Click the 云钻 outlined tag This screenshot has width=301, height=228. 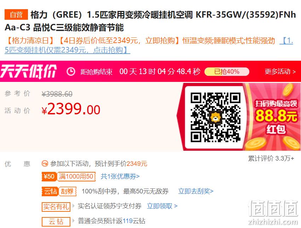tap(56, 222)
